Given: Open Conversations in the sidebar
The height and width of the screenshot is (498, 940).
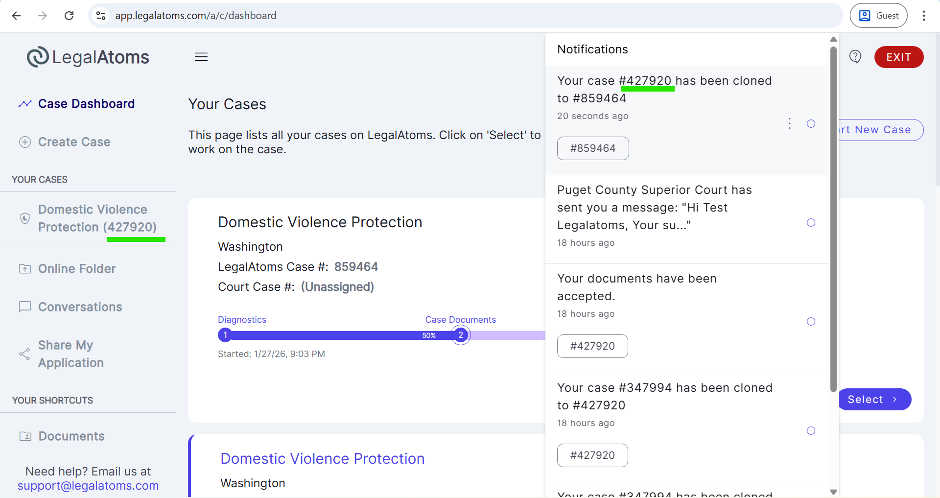Looking at the screenshot, I should pos(80,307).
